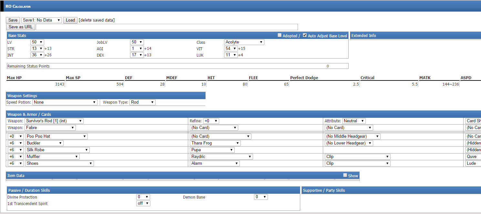Click the Load button
The width and height of the screenshot is (481, 214).
pos(70,20)
